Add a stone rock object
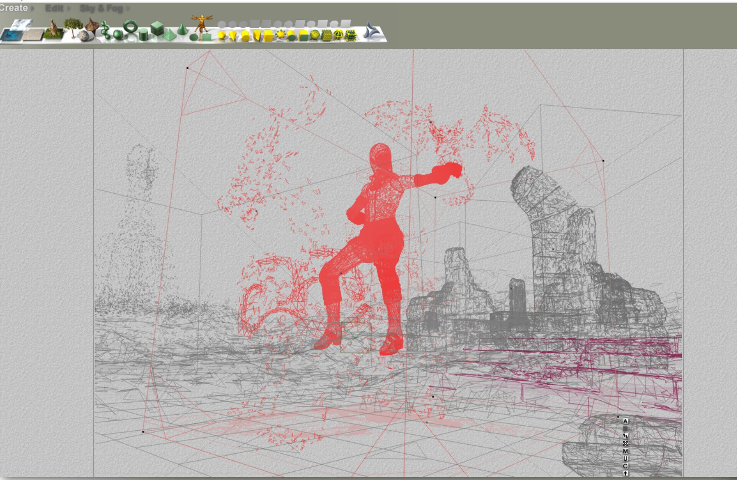This screenshot has width=737, height=480. (x=84, y=36)
